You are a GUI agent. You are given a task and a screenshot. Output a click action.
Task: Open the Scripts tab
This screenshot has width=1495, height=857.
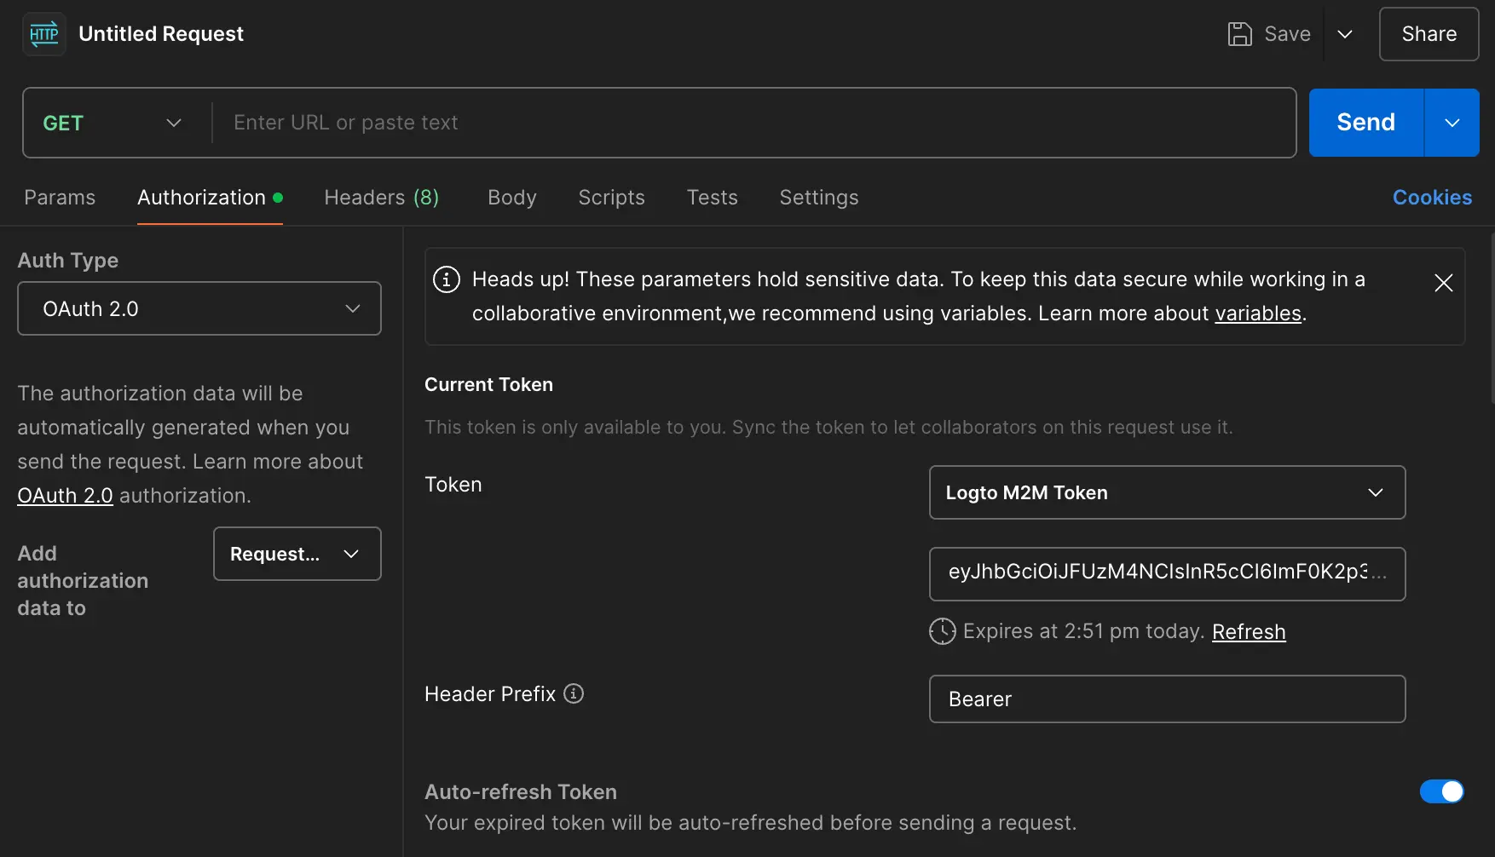coord(611,198)
